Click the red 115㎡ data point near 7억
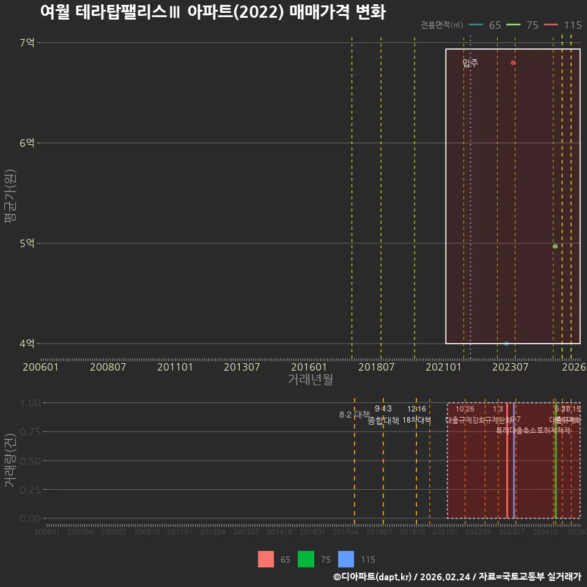The width and height of the screenshot is (587, 587). (x=513, y=63)
